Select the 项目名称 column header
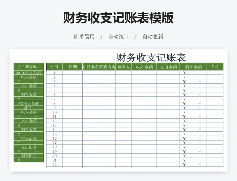237x181 pixels. point(91,67)
